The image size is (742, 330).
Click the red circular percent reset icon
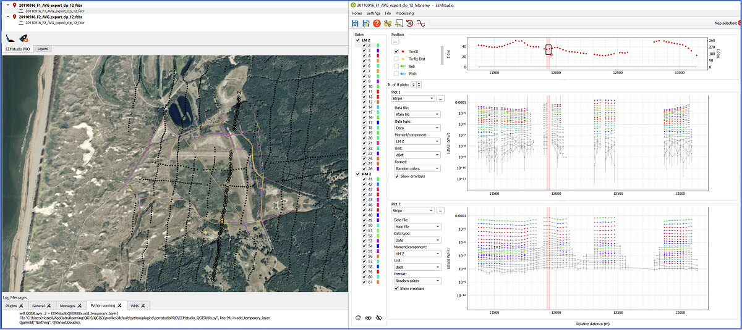click(409, 23)
